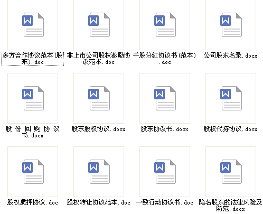Click the file name 公司股东名录.docx

coord(231,55)
